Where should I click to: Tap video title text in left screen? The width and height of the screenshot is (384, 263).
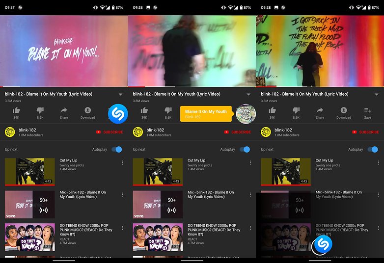(49, 94)
